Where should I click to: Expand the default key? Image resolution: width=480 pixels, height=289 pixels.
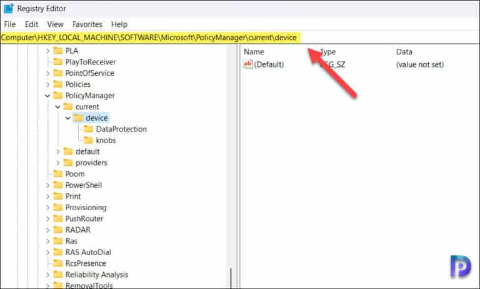[x=58, y=152]
